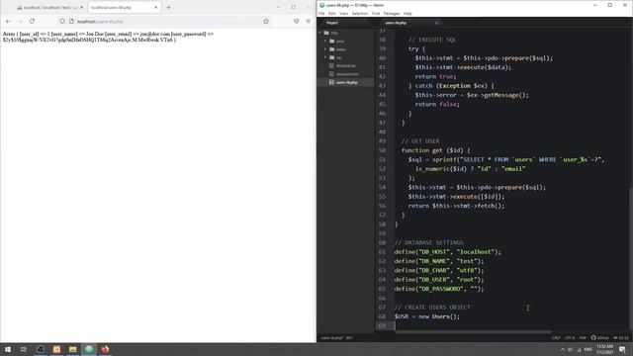
Task: Change UTF-8 encoding in status bar
Action: (570, 338)
